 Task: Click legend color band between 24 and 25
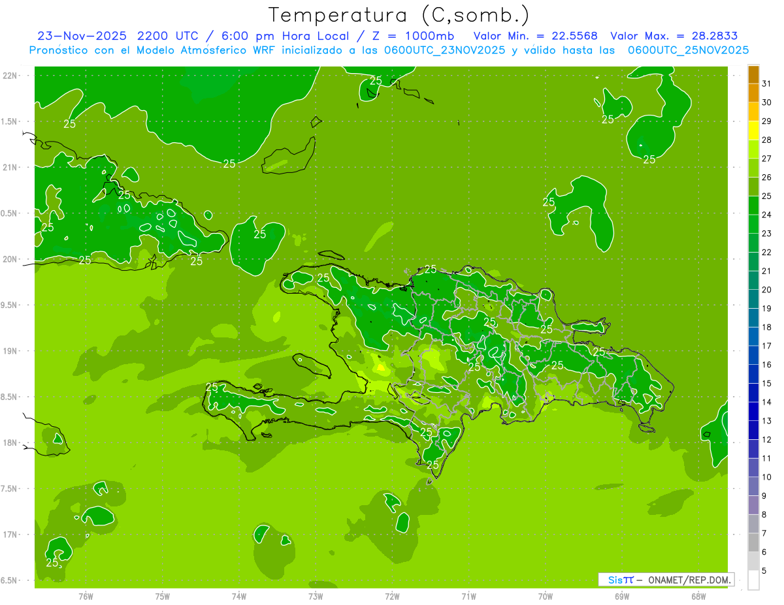tap(753, 206)
